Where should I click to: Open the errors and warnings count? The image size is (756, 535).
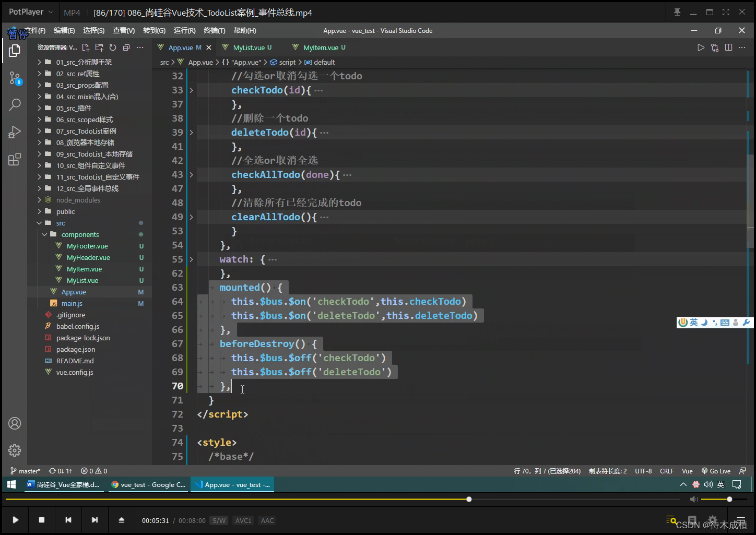(x=94, y=471)
